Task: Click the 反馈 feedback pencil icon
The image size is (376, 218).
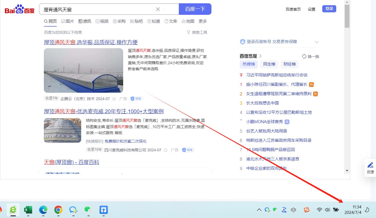Action: coord(370,165)
